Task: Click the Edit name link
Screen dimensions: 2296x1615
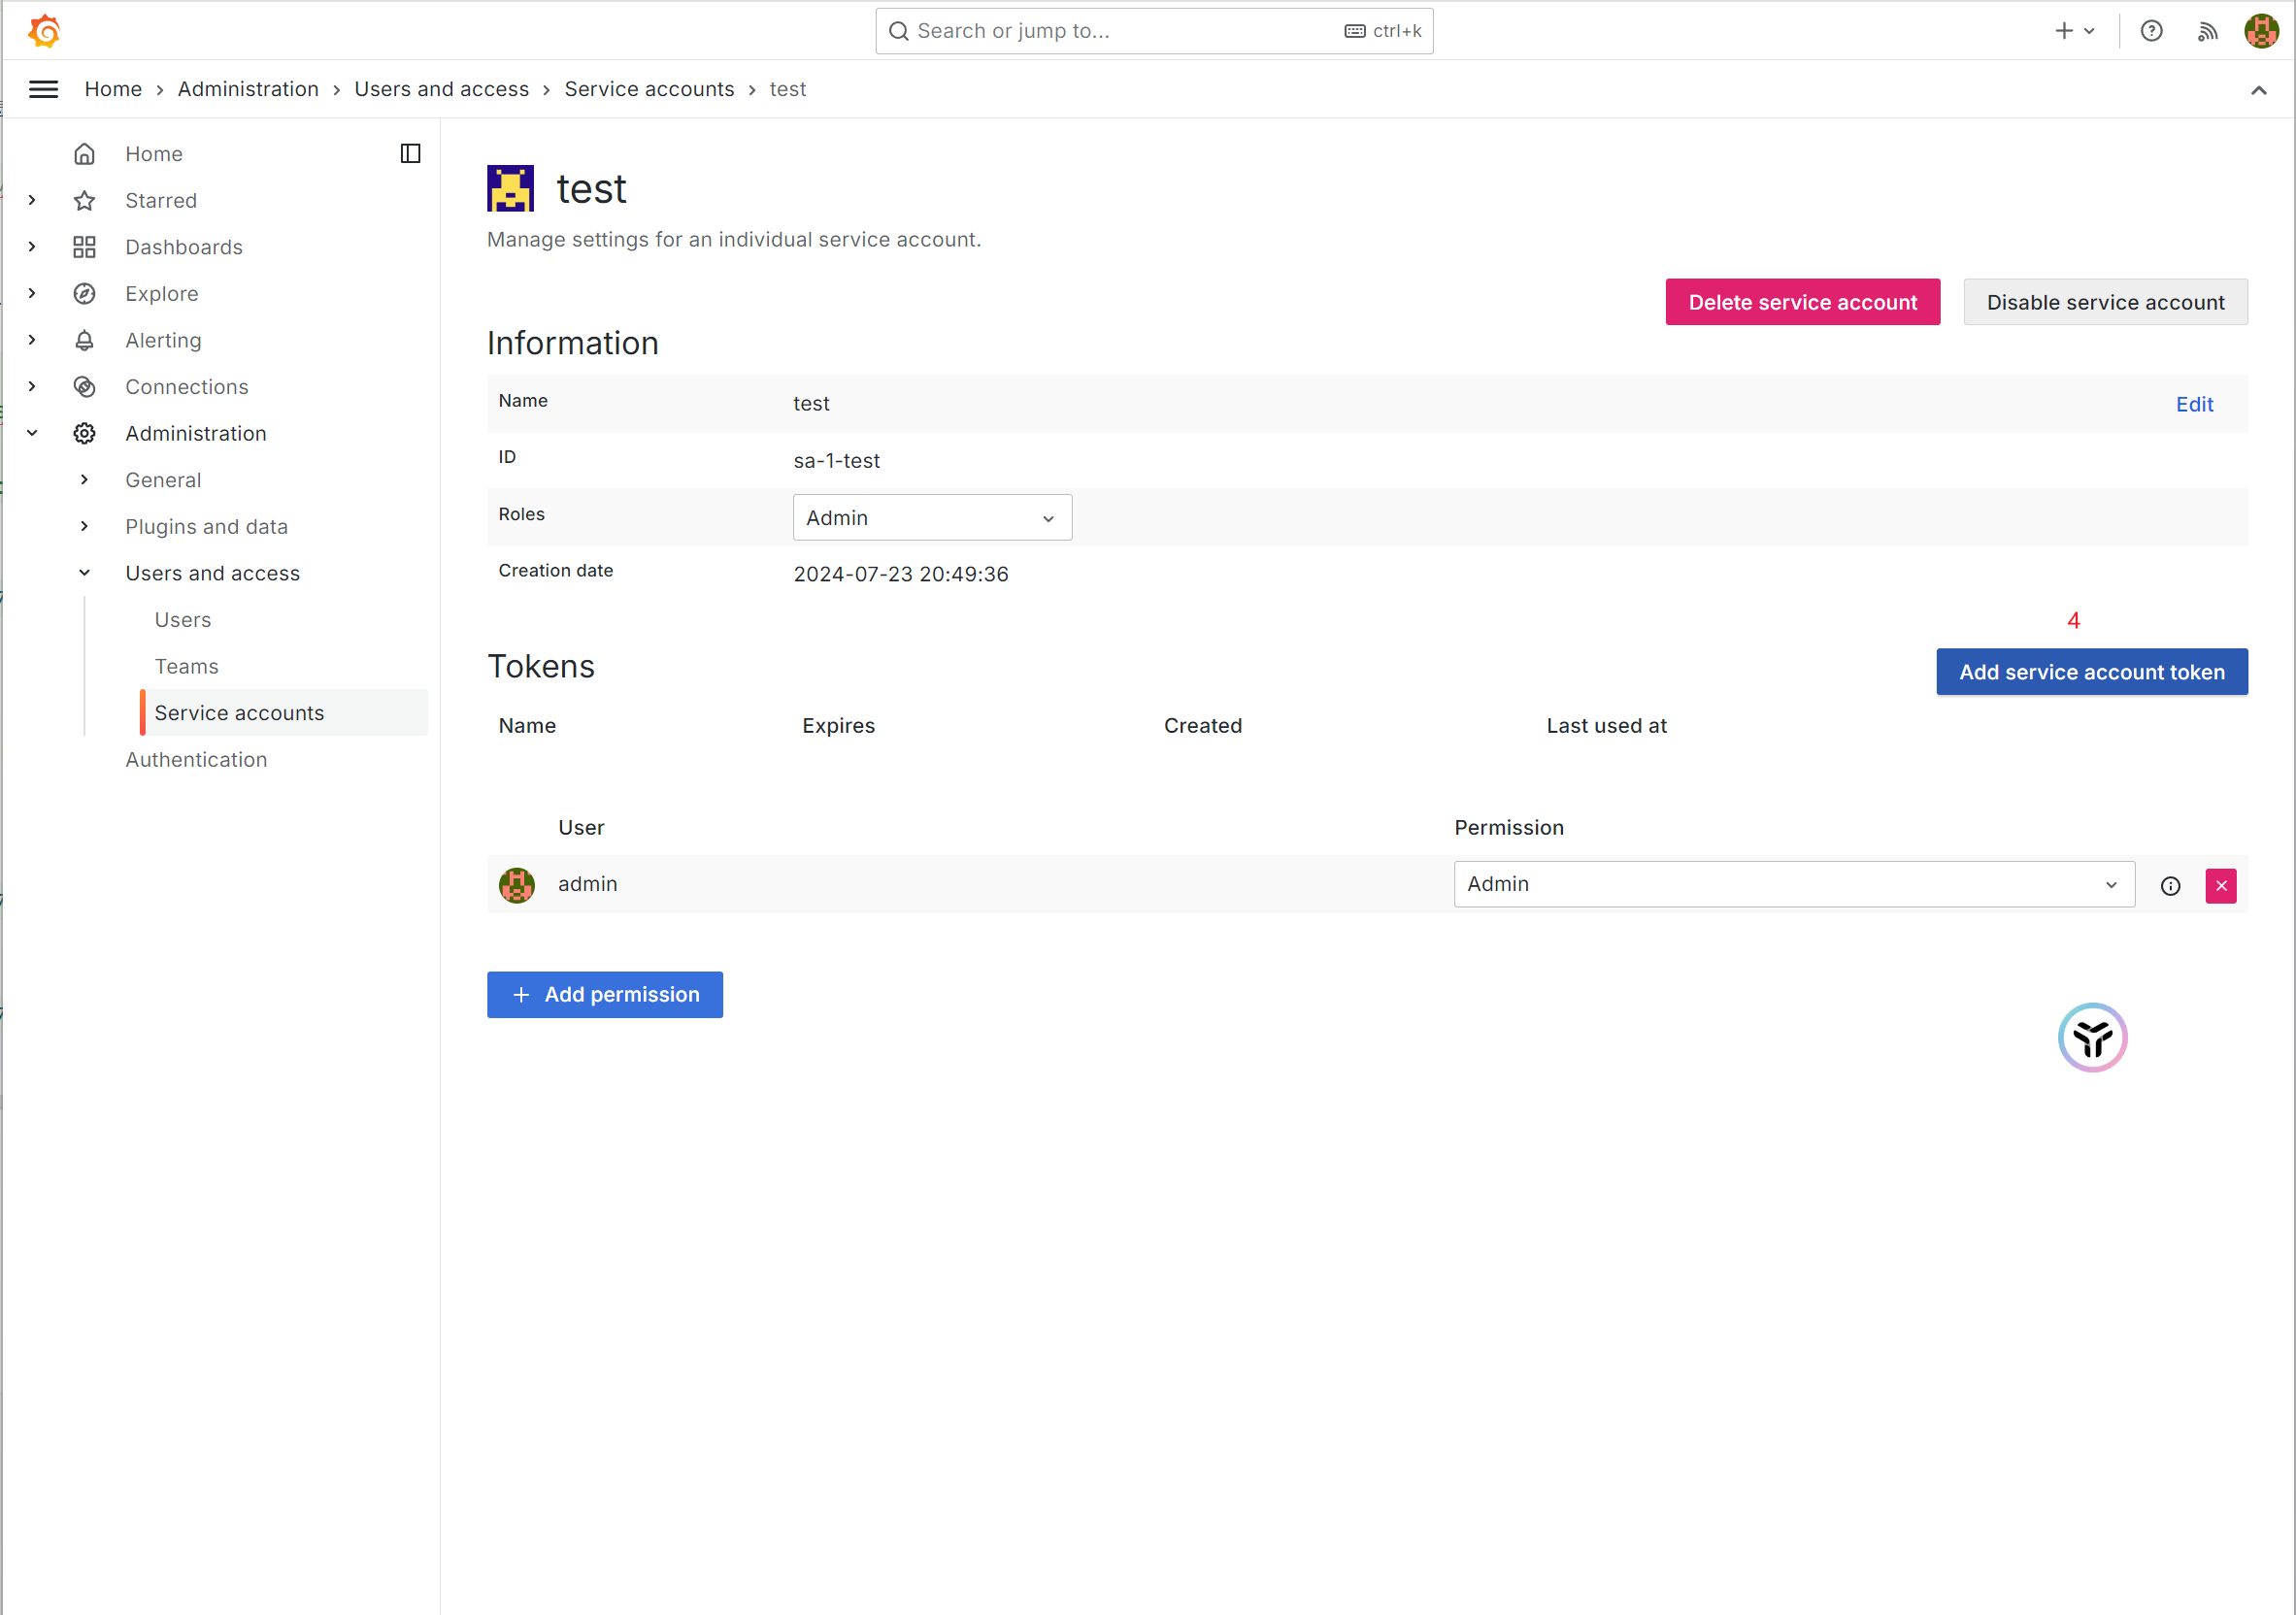Action: click(x=2194, y=404)
